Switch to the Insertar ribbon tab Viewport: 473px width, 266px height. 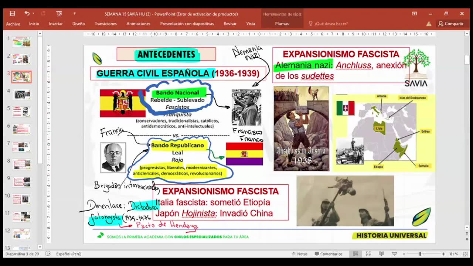56,24
